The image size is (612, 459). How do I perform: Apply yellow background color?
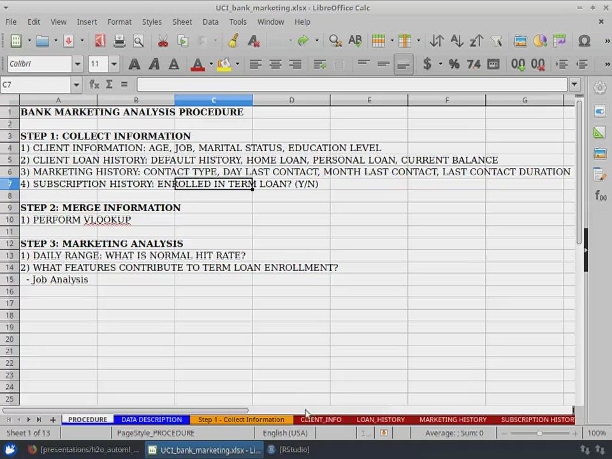pos(224,64)
